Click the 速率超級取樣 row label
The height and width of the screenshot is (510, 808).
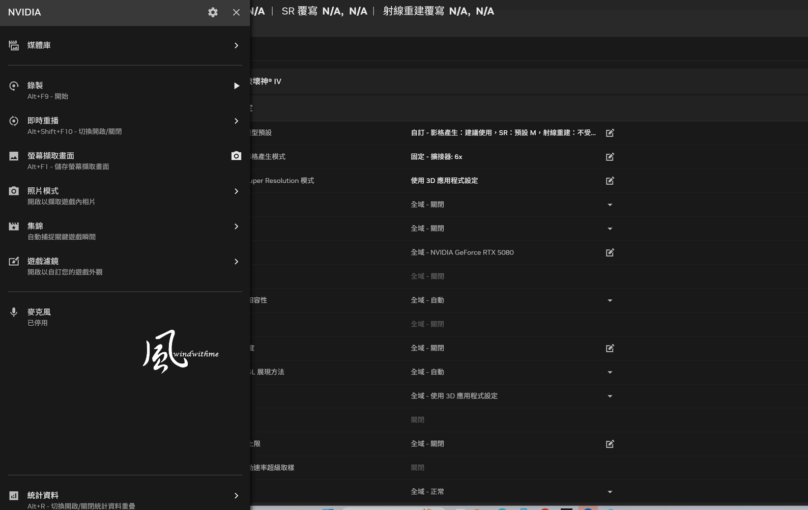point(273,468)
